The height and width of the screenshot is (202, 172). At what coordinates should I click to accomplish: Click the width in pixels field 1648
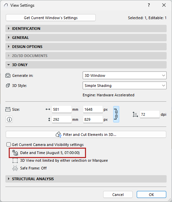(93, 109)
